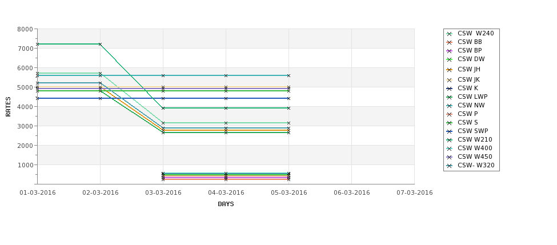This screenshot has height=245, width=557.
Task: Click the CSW W240 legend marker icon
Action: [x=450, y=34]
